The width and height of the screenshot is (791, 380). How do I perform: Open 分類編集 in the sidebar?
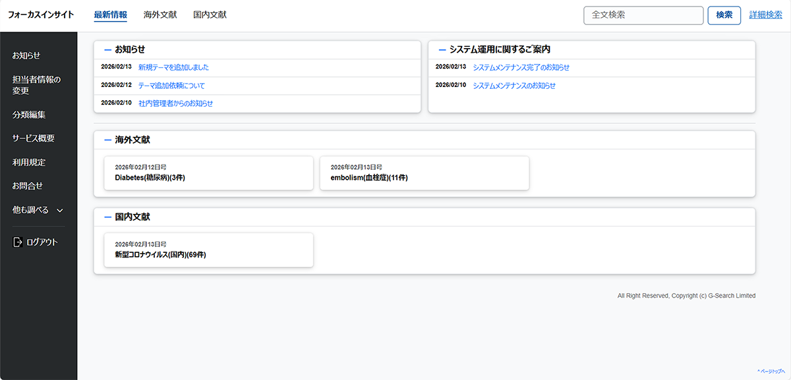pyautogui.click(x=29, y=115)
